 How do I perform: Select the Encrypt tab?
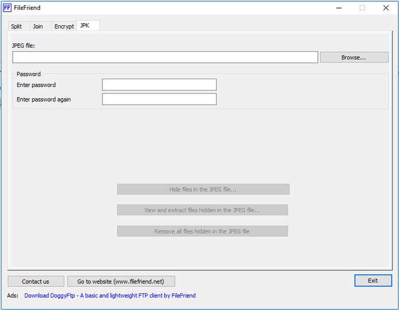point(64,26)
